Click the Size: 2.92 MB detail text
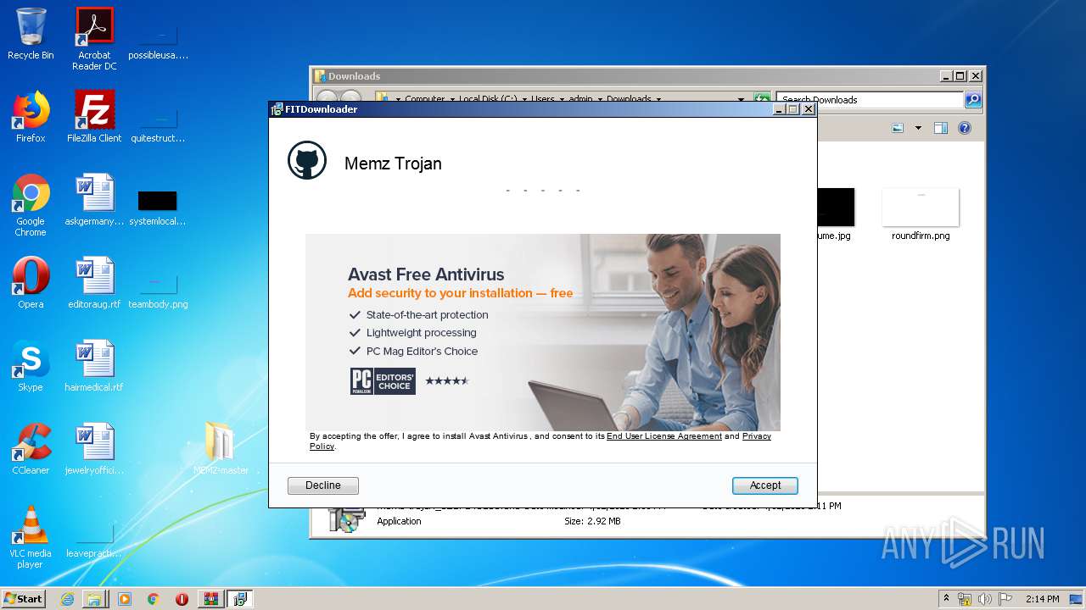The image size is (1086, 610). 592,521
